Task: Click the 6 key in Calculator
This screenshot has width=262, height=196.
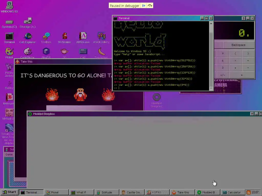Action: (x=222, y=61)
